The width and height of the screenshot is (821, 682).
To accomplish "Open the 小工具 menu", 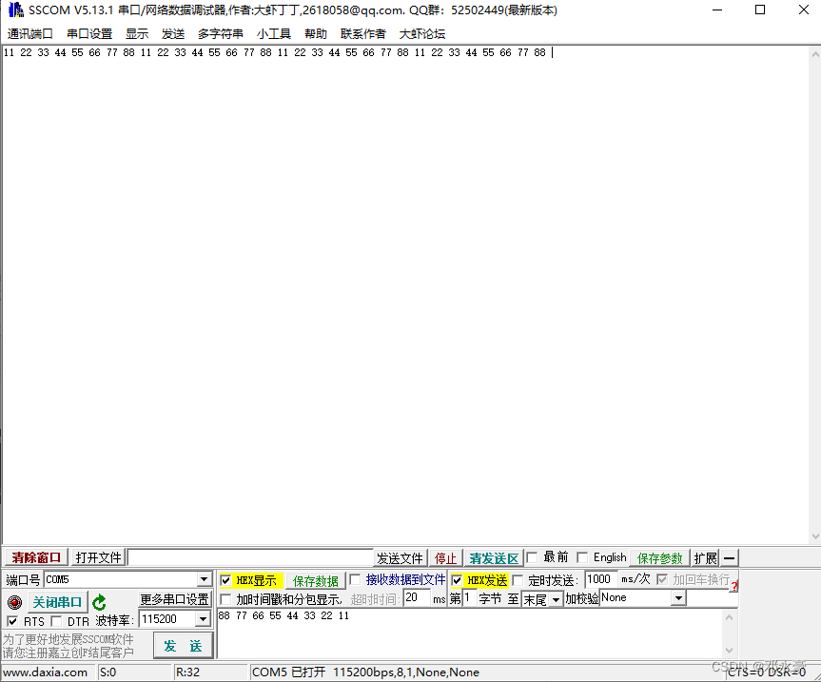I will 274,33.
